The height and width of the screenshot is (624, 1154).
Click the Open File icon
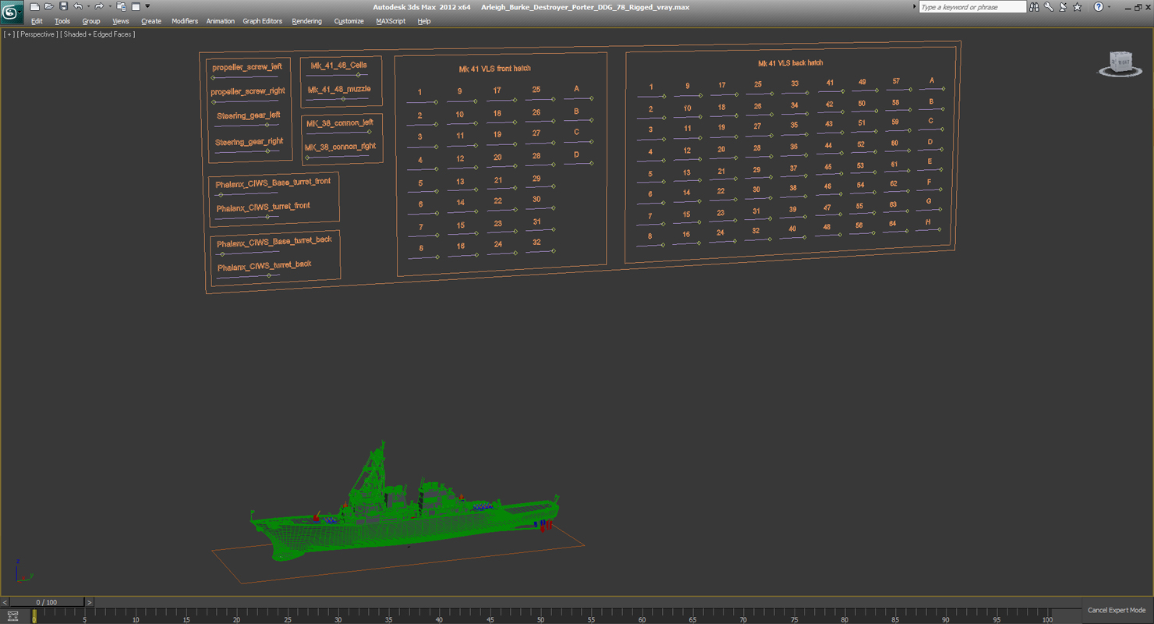(x=48, y=7)
